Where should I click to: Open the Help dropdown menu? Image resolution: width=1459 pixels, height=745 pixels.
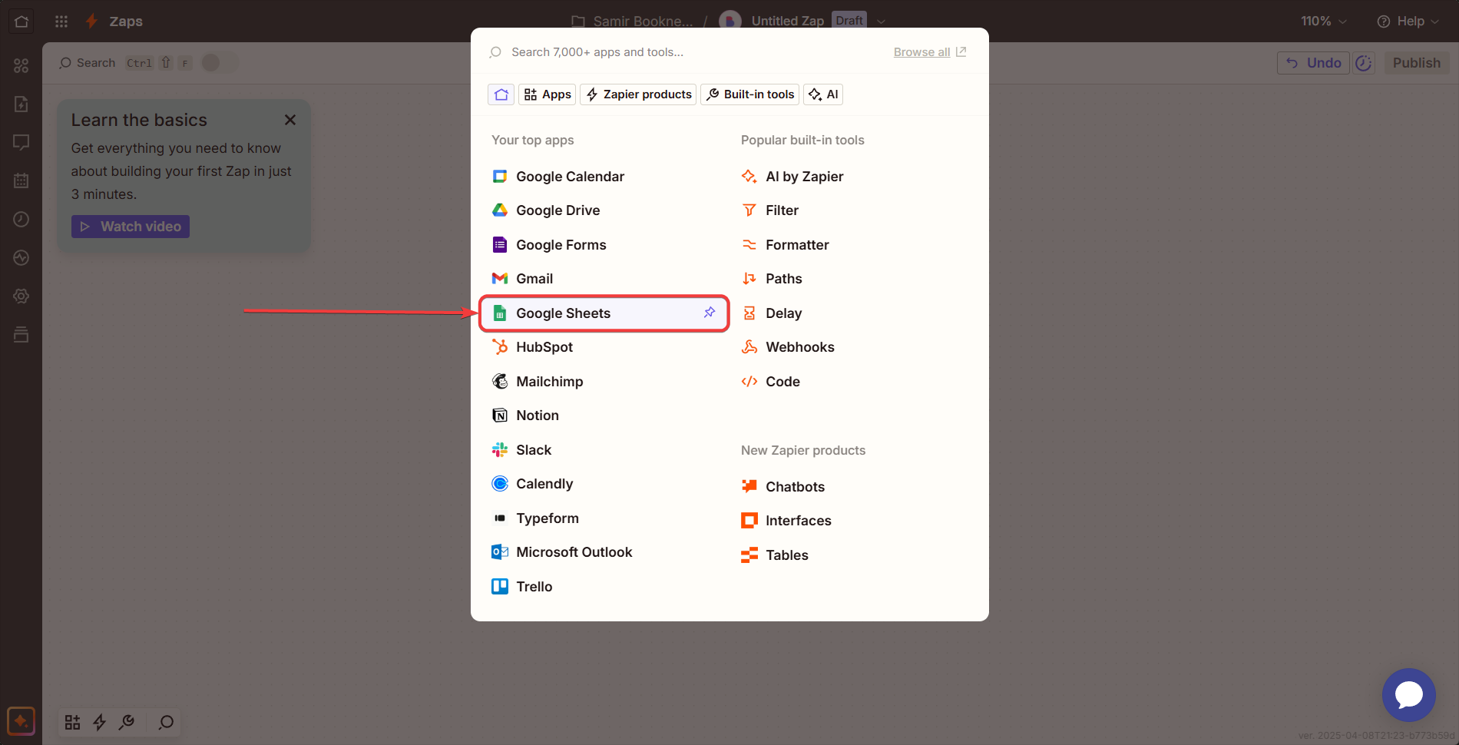click(1408, 22)
